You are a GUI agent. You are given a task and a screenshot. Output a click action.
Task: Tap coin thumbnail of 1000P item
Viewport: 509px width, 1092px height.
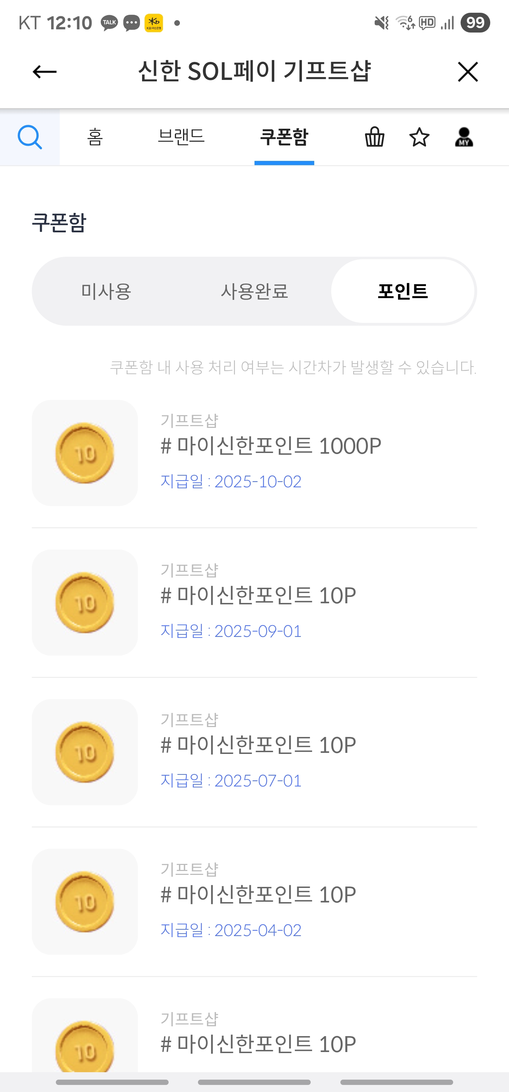[x=85, y=453]
